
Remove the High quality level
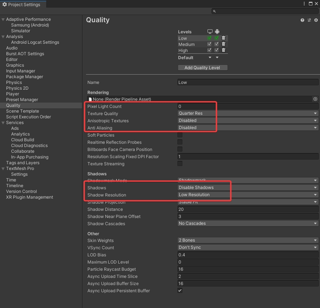[x=224, y=50]
